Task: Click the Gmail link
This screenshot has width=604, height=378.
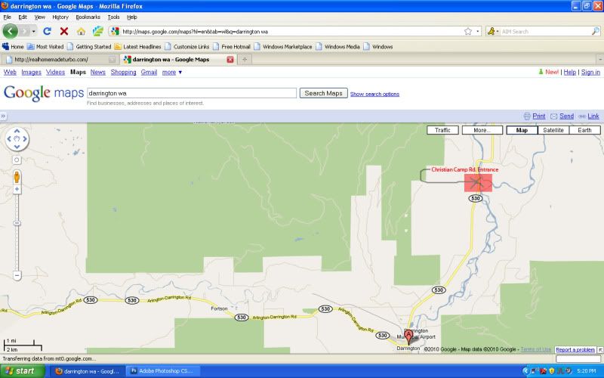Action: (x=149, y=72)
